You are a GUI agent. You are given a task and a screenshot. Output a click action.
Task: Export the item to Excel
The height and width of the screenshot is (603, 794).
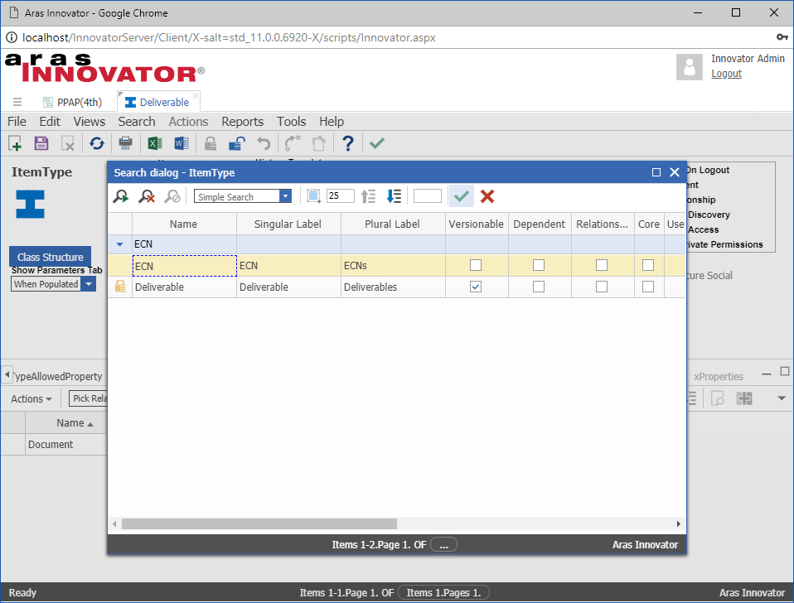[154, 143]
